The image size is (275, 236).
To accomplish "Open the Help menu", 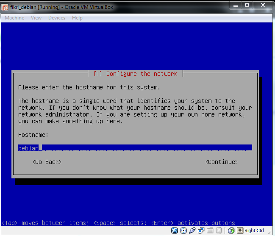I will tap(77, 18).
